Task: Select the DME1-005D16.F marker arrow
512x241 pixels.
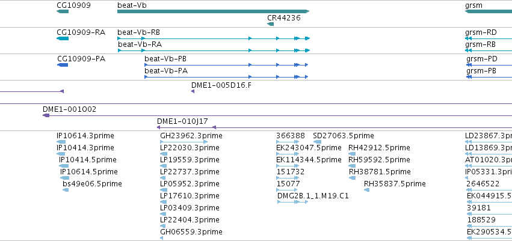Action: [x=193, y=91]
